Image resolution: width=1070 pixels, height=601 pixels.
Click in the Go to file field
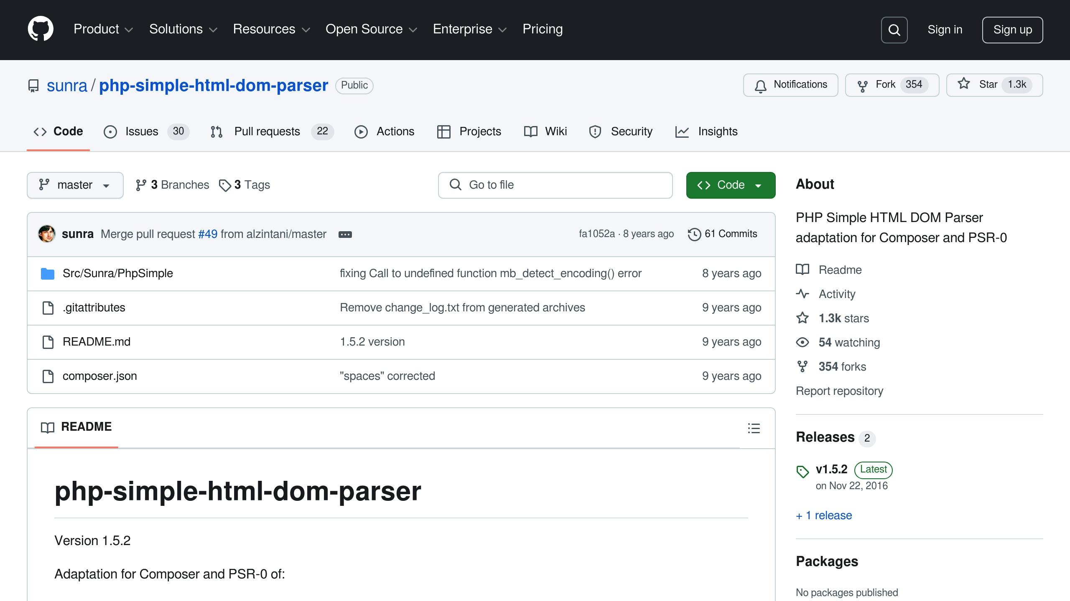[x=555, y=185]
